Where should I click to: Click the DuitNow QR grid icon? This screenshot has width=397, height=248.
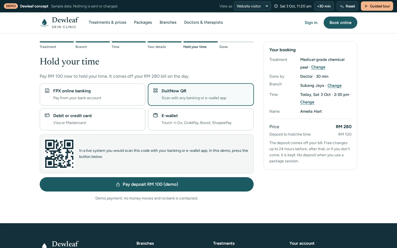[x=155, y=90]
